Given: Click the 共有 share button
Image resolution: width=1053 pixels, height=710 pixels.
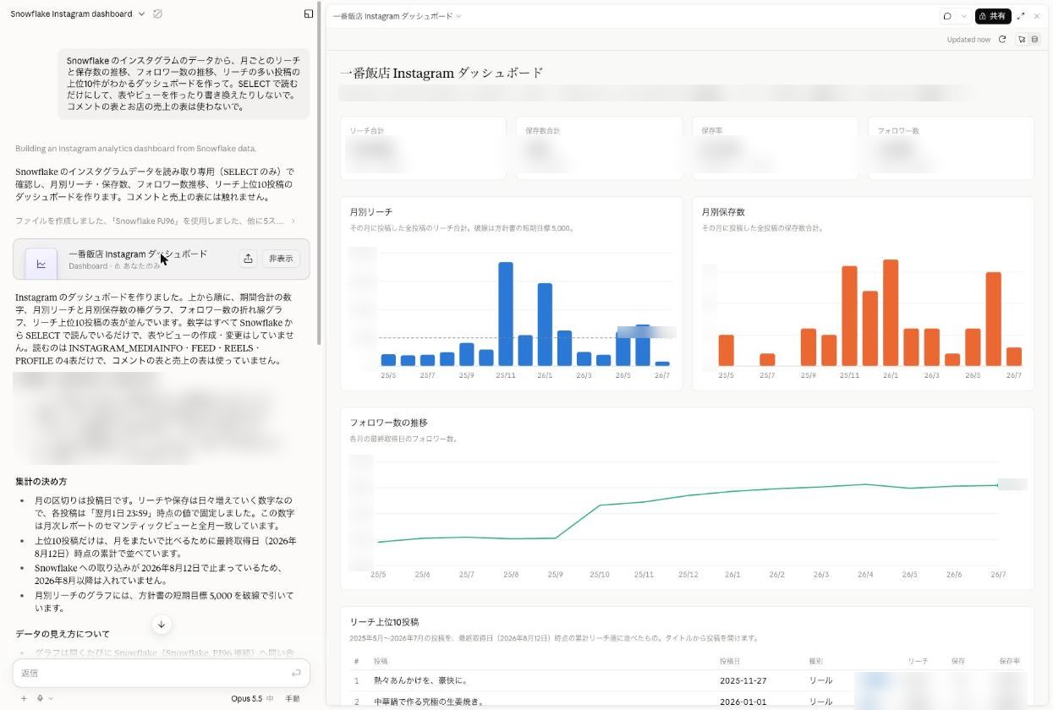Looking at the screenshot, I should pos(993,16).
